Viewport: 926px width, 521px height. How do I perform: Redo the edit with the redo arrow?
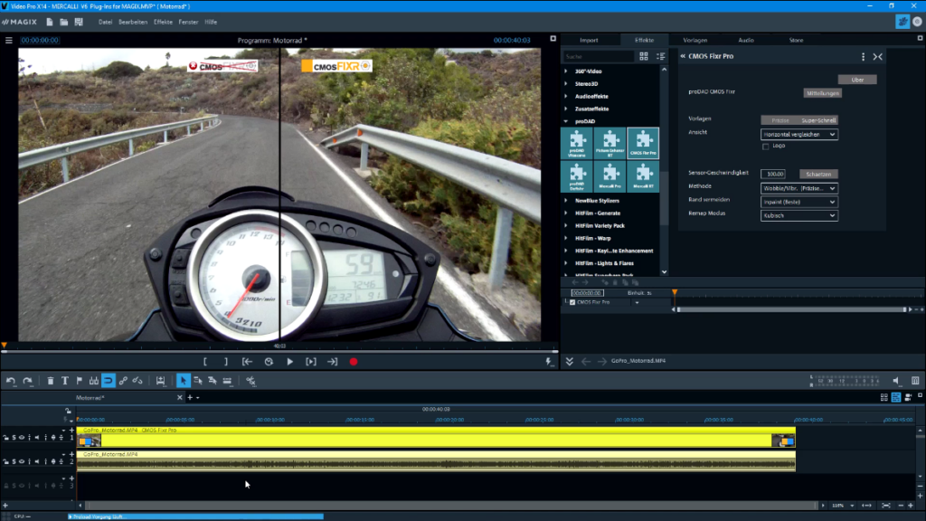pos(28,381)
